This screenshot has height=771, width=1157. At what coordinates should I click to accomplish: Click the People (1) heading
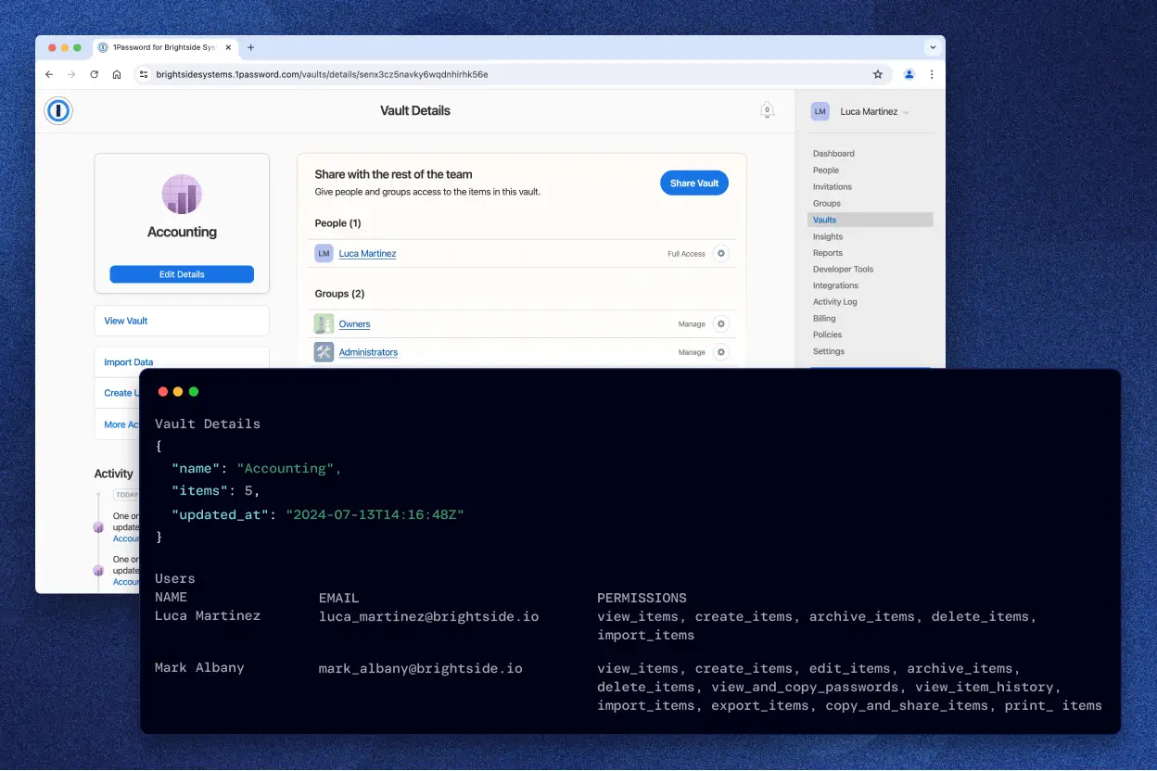tap(337, 223)
